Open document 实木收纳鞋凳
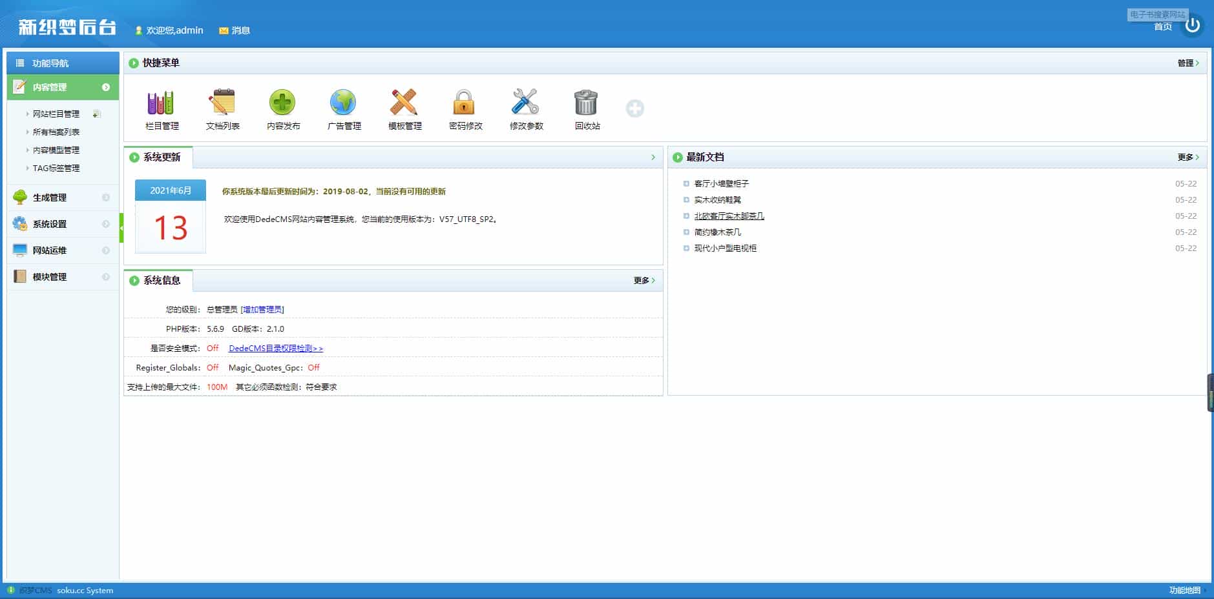Screen dimensions: 1214x599 coord(718,200)
